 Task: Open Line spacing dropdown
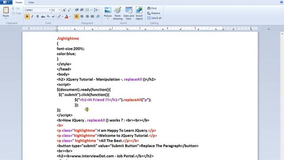coord(97,10)
